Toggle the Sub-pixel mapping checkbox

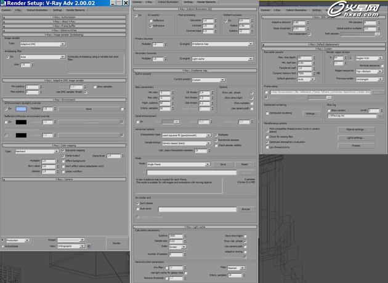point(62,150)
